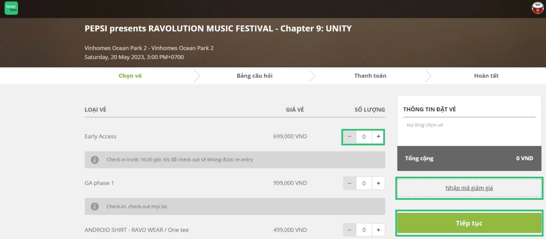Increase Early Access ticket quantity with plus button
This screenshot has width=546, height=239.
378,137
